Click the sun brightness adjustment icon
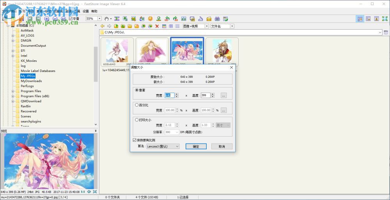Image resolution: width=390 pixels, height=200 pixels. point(150,19)
